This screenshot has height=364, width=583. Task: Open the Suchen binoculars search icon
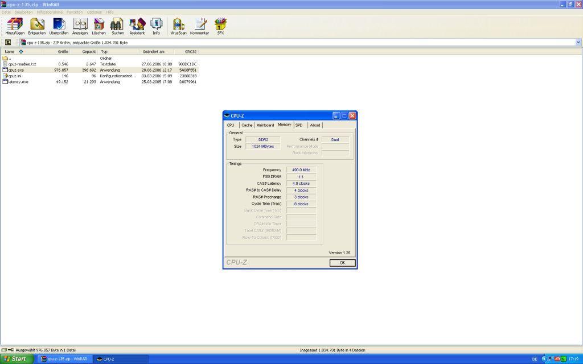[x=117, y=24]
